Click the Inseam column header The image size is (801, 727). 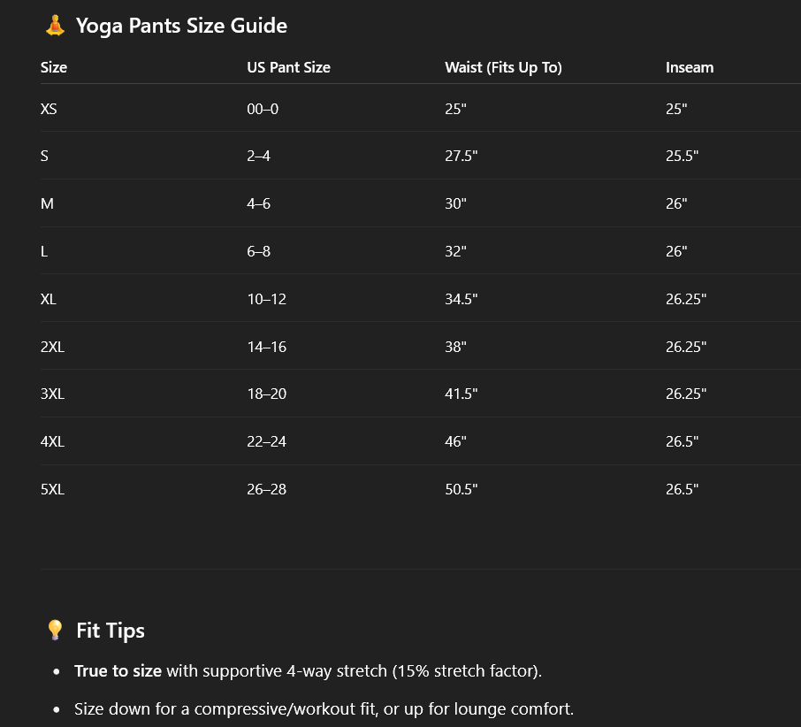690,67
